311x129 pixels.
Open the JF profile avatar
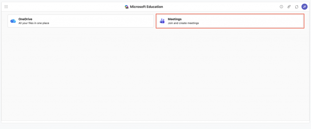coord(304,7)
